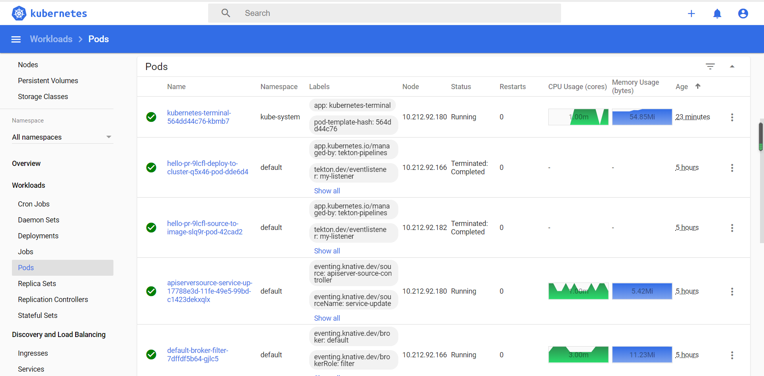Collapse the Pods card with caret
The width and height of the screenshot is (764, 376).
pyautogui.click(x=732, y=66)
